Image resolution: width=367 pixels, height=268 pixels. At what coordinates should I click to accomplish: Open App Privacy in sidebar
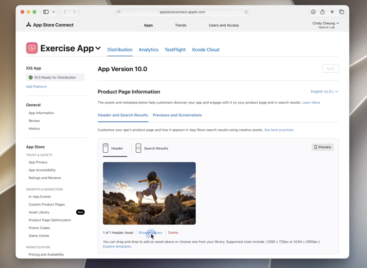click(38, 162)
